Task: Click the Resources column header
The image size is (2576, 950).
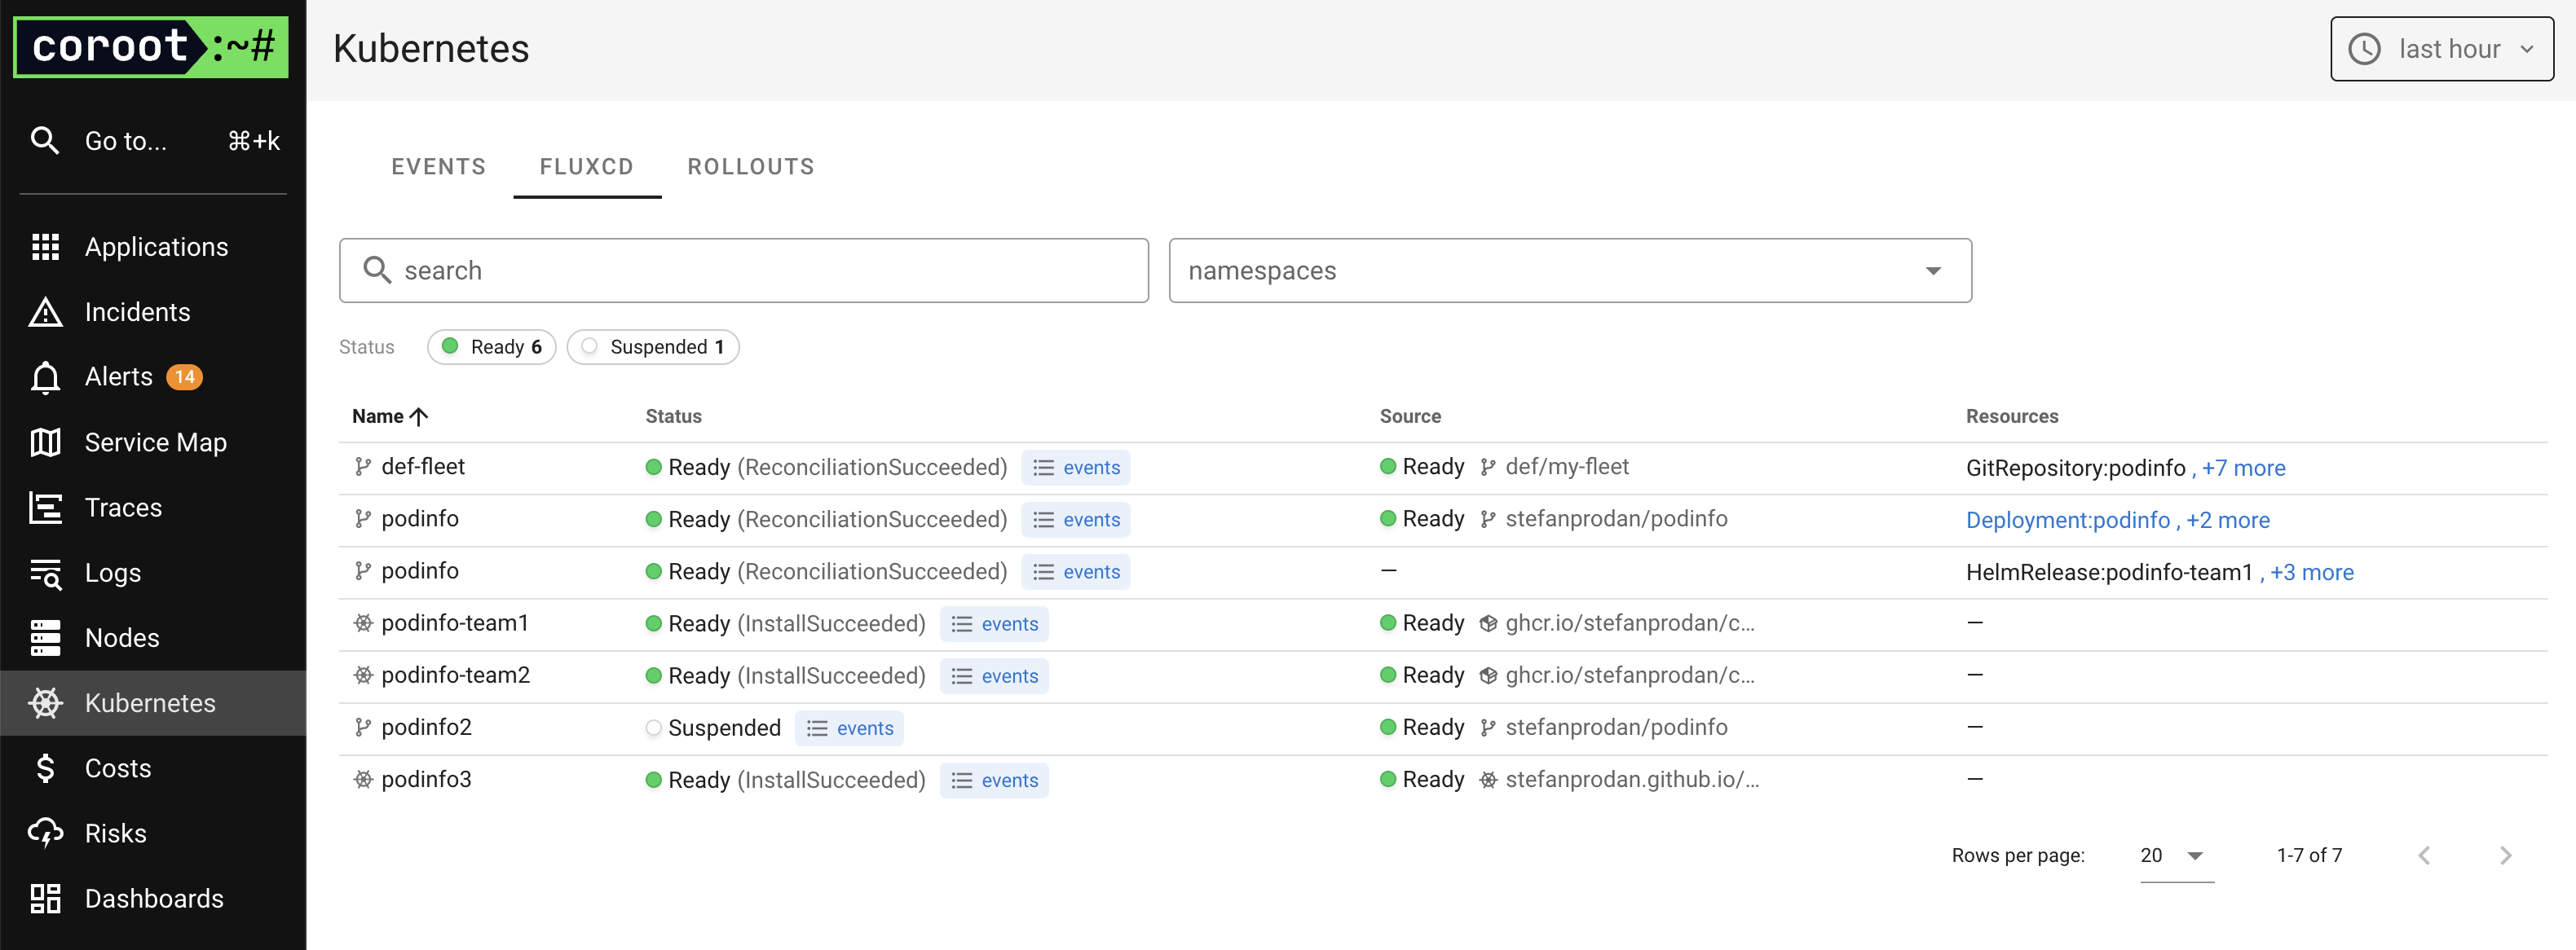Action: (x=2012, y=416)
